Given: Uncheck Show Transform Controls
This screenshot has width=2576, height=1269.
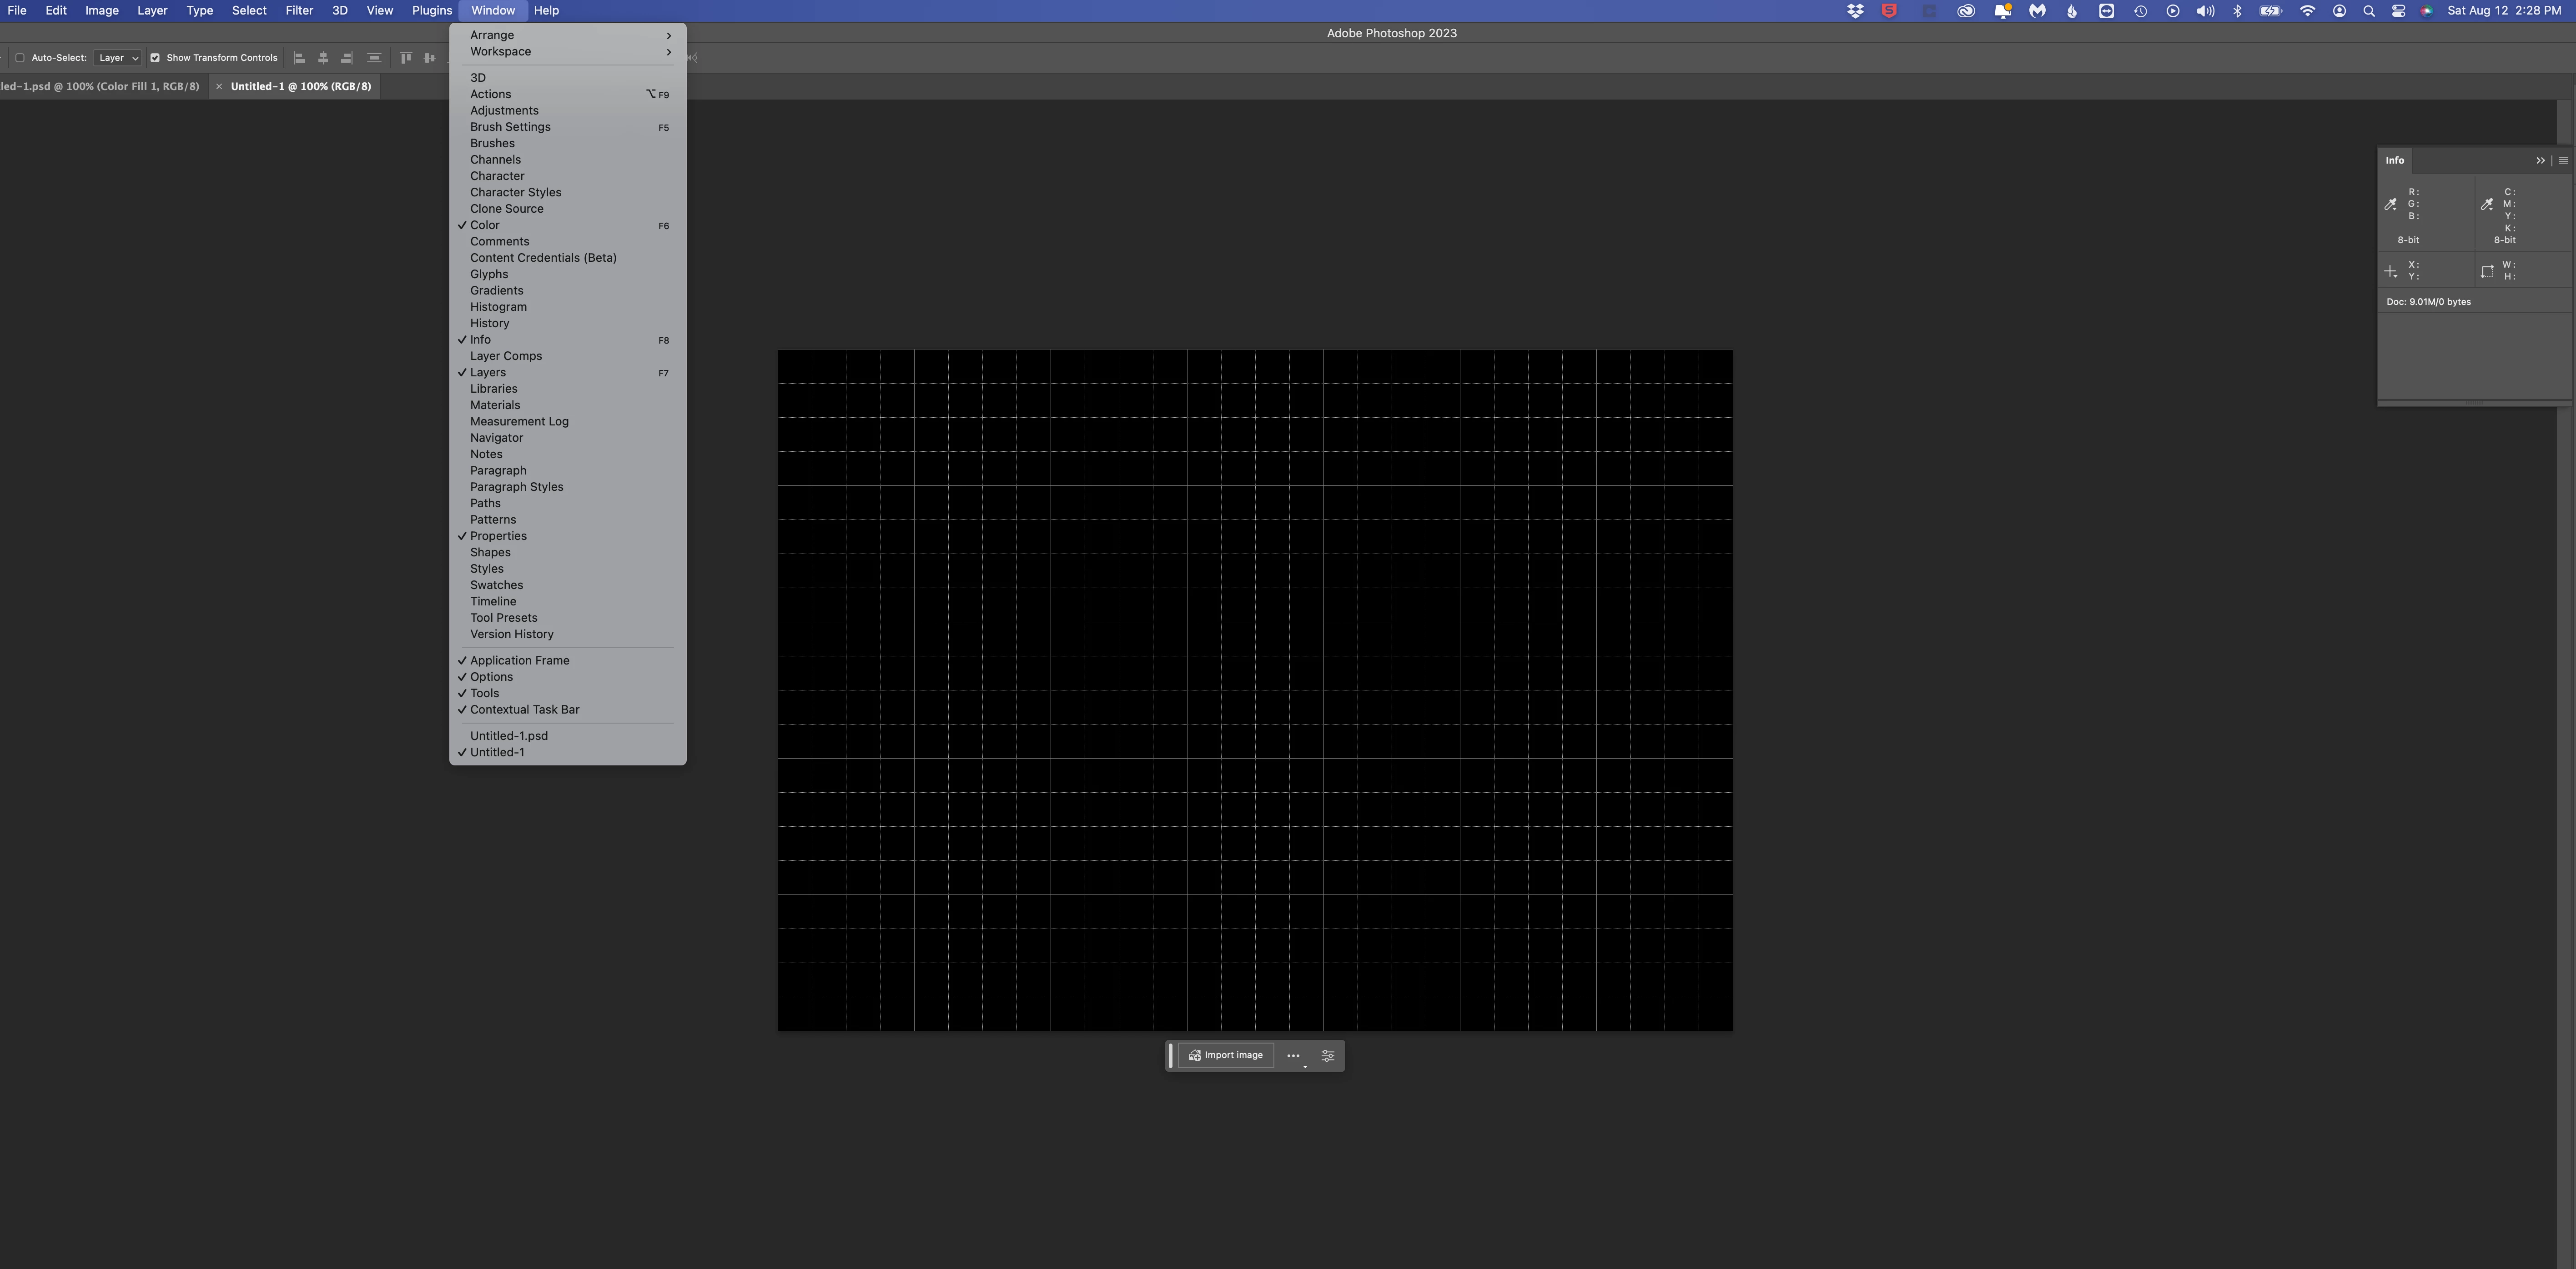Looking at the screenshot, I should point(155,58).
